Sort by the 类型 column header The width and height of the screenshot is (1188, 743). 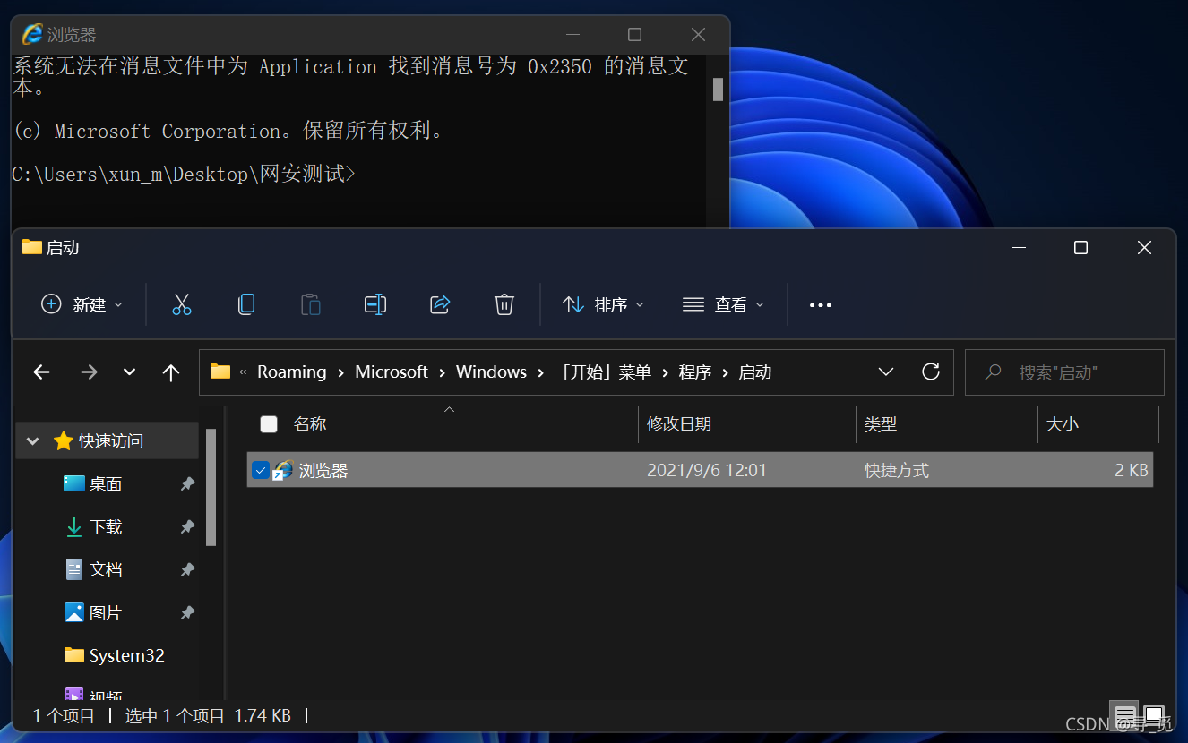click(x=881, y=424)
